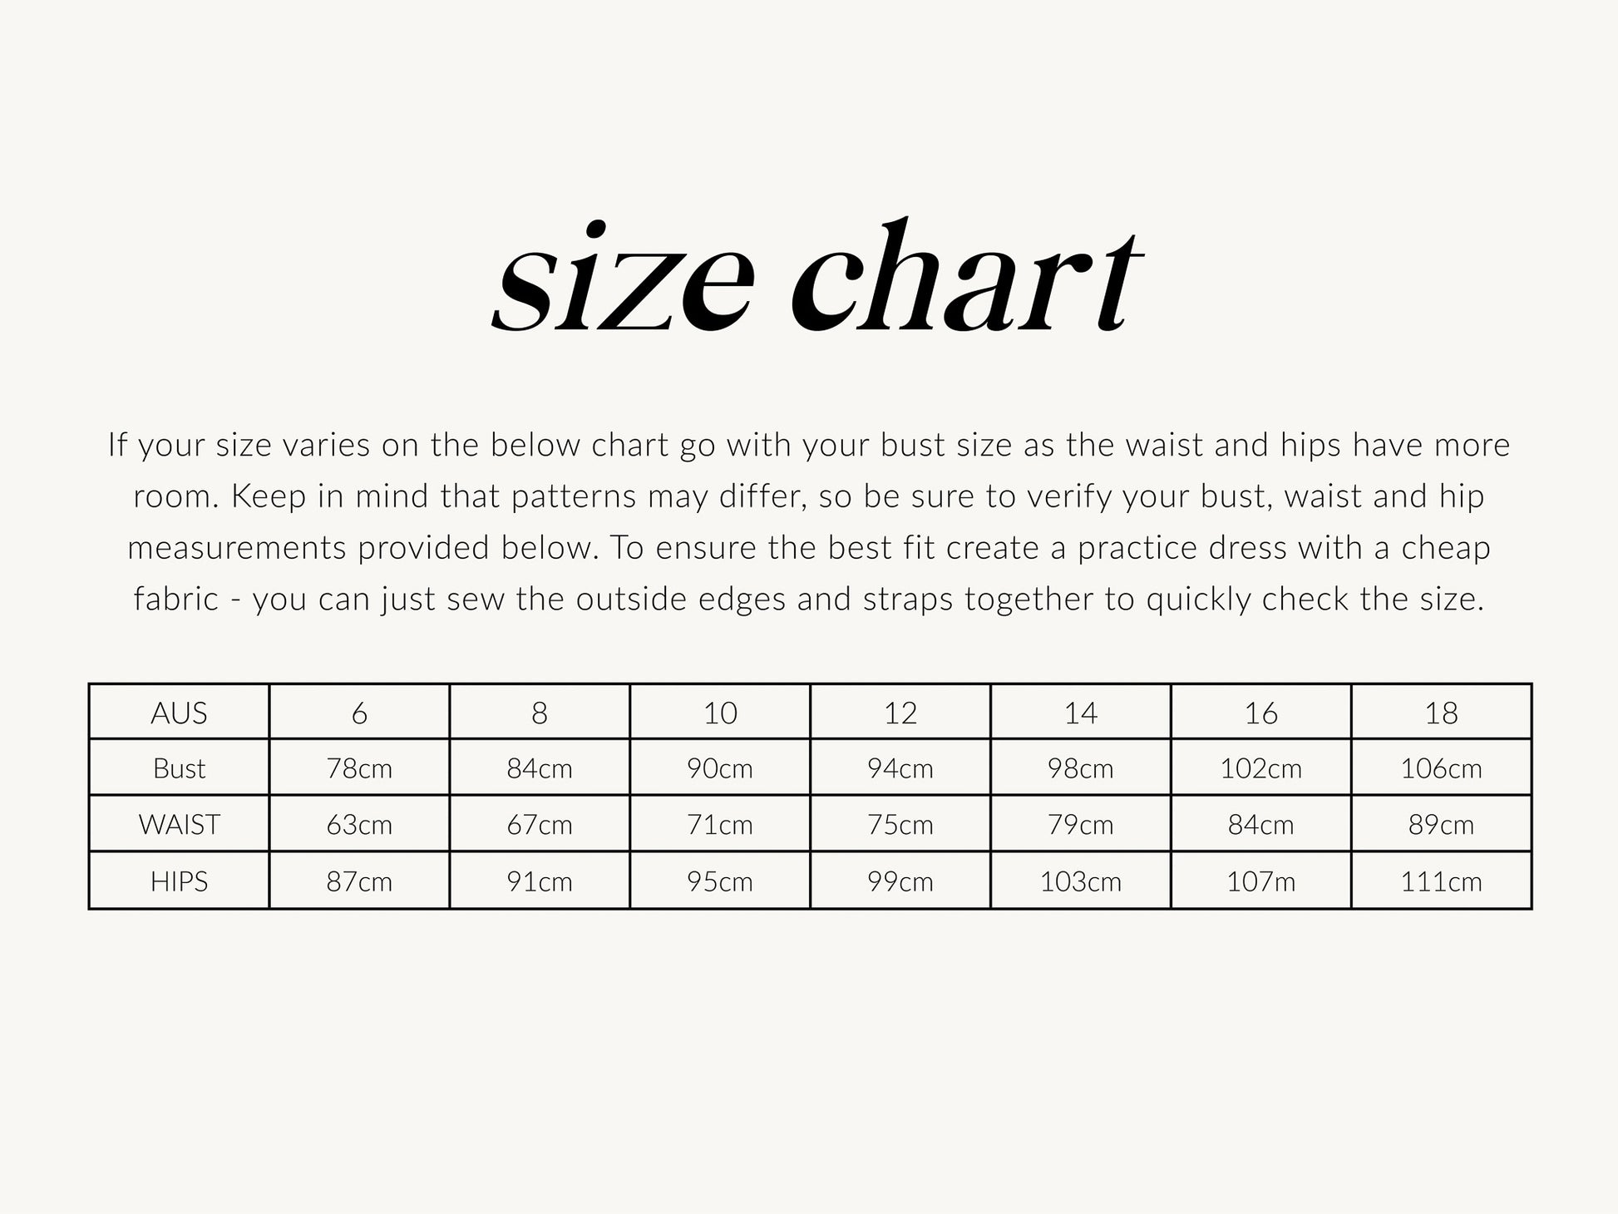Select the 91cm hips cell
The height and width of the screenshot is (1214, 1618).
pyautogui.click(x=540, y=881)
